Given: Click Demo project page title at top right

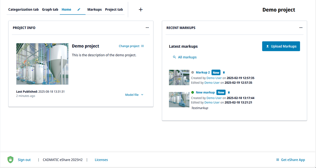Looking at the screenshot, I should 279,10.
